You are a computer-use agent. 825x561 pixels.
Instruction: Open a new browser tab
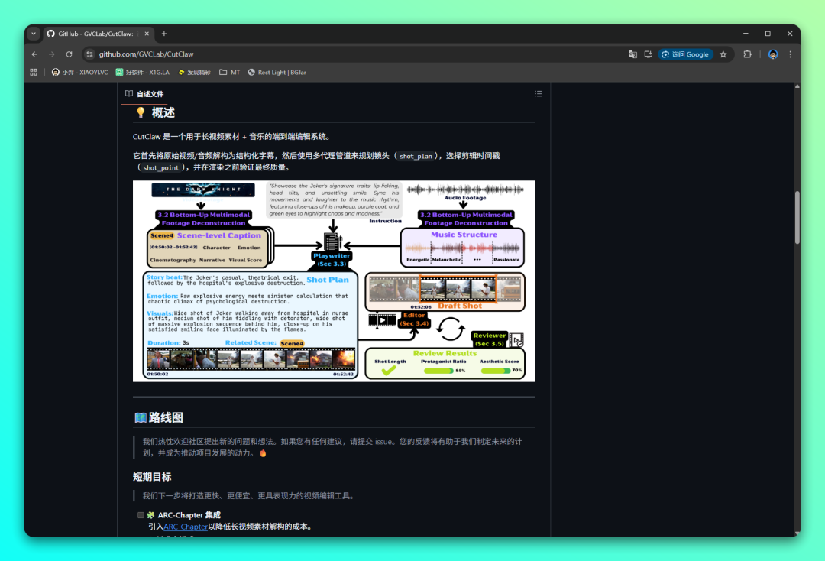tap(164, 34)
